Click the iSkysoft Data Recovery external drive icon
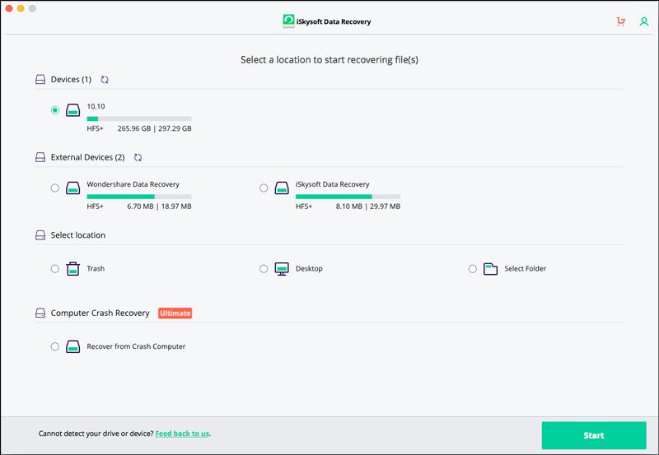The image size is (659, 455). point(282,188)
